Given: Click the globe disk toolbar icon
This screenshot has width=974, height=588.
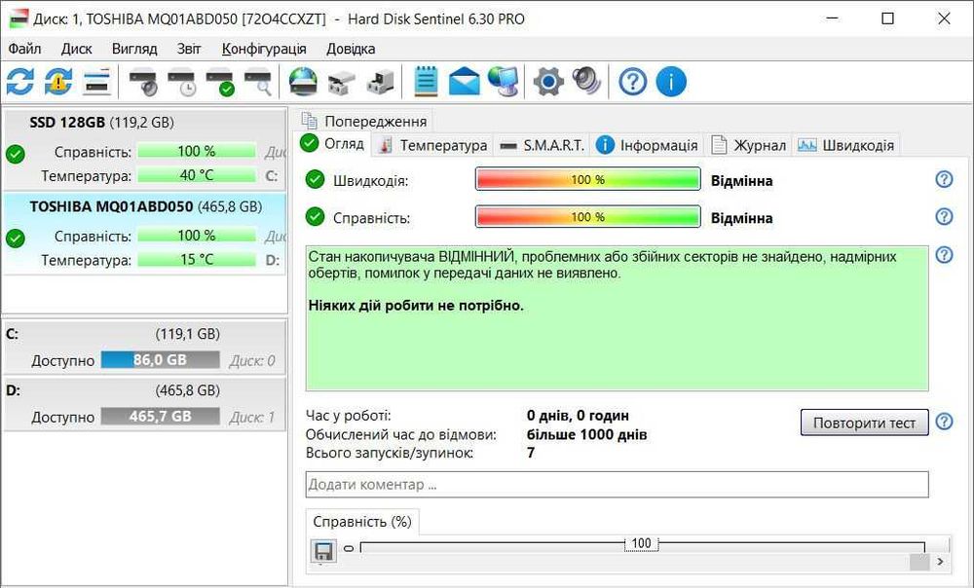Looking at the screenshot, I should click(x=303, y=82).
